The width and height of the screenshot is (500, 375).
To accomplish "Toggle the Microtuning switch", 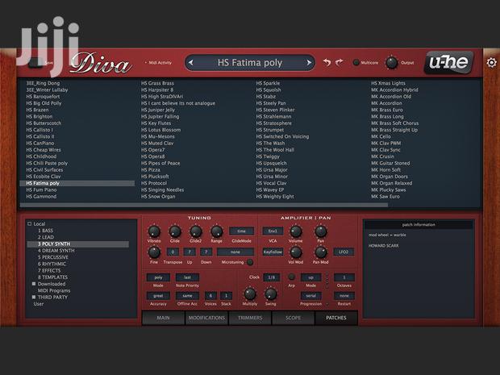I will (250, 262).
